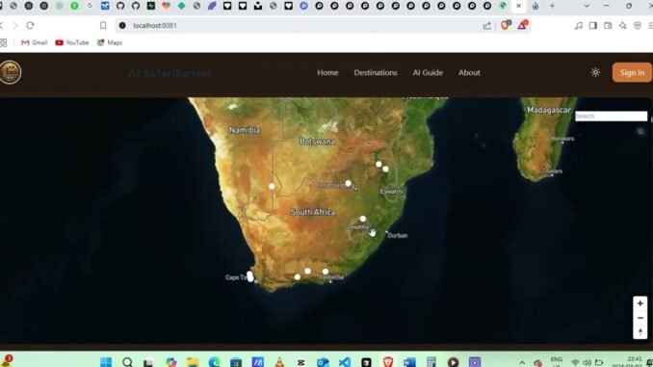The image size is (653, 367).
Task: Open the YouTube bookmark
Action: tap(72, 42)
